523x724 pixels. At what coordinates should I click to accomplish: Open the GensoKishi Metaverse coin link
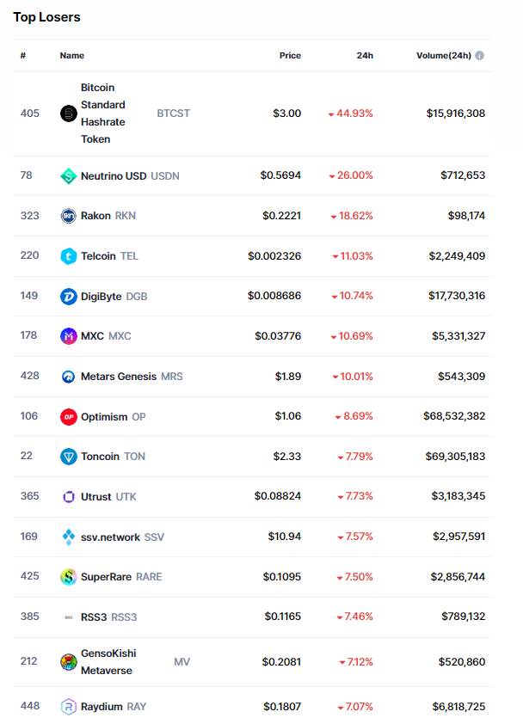click(108, 661)
